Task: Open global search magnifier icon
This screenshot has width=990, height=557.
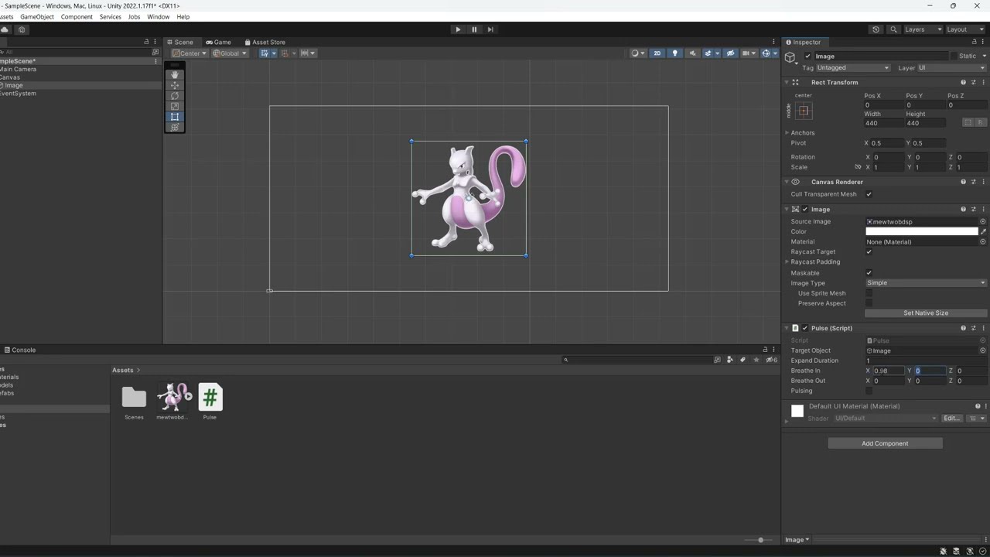Action: [893, 29]
